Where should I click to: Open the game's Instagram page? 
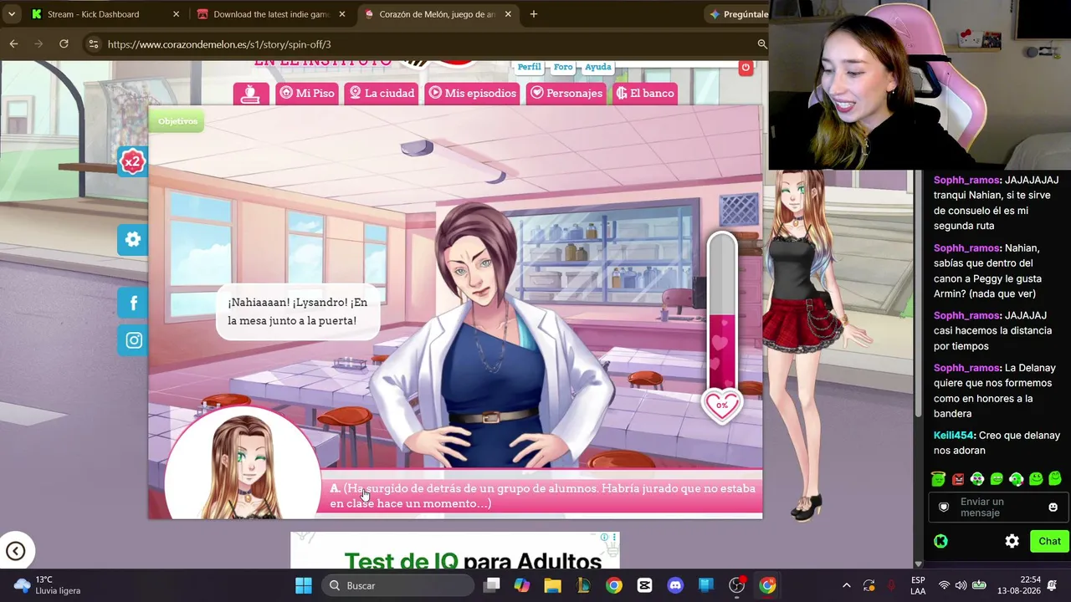(133, 340)
